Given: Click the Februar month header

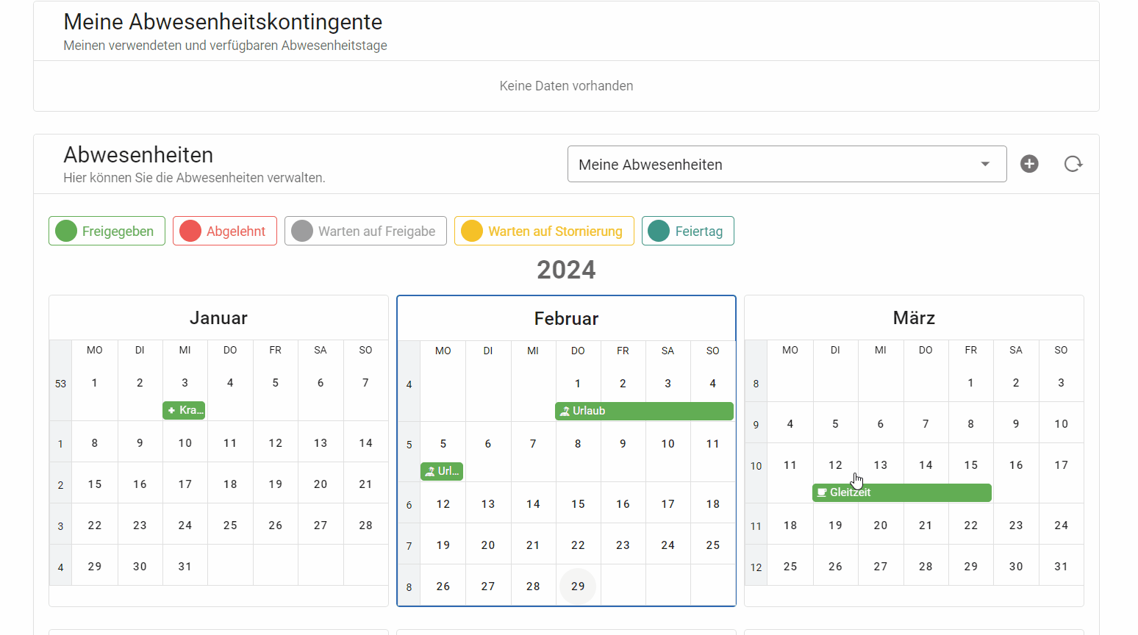Looking at the screenshot, I should tap(566, 318).
